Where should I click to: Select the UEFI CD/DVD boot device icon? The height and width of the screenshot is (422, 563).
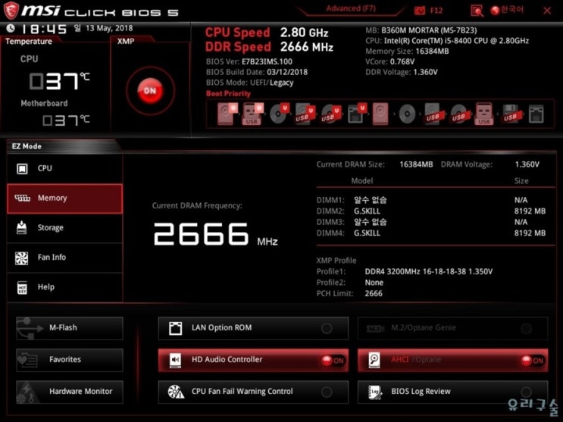[280, 114]
